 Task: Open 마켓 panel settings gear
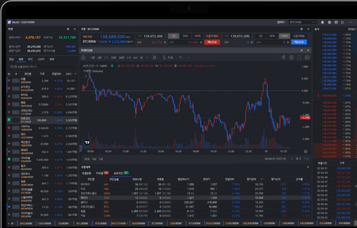[68, 29]
